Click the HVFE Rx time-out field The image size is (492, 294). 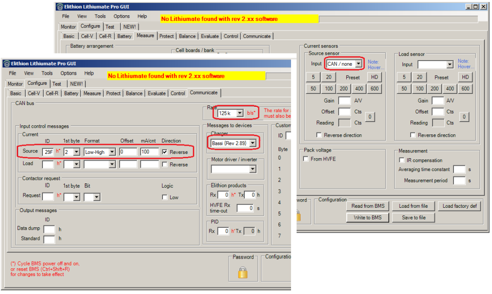245,208
